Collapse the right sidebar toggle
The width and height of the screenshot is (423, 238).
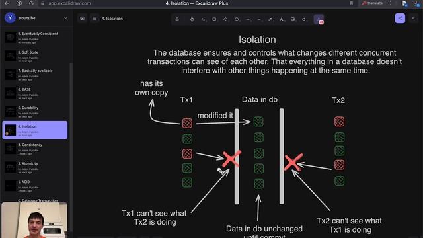coord(413,19)
